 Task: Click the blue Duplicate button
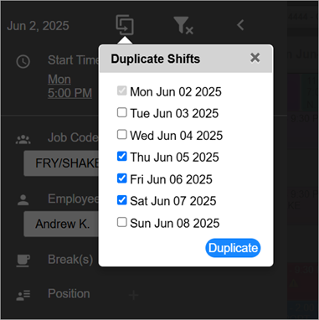(x=233, y=248)
